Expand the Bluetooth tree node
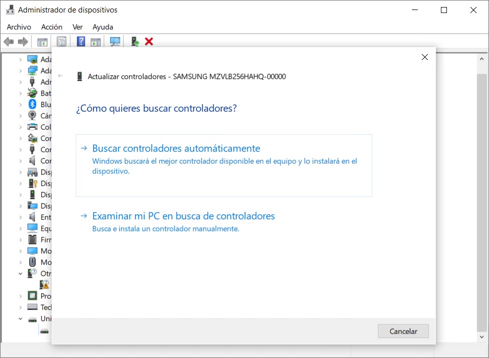The width and height of the screenshot is (489, 358). (x=21, y=105)
